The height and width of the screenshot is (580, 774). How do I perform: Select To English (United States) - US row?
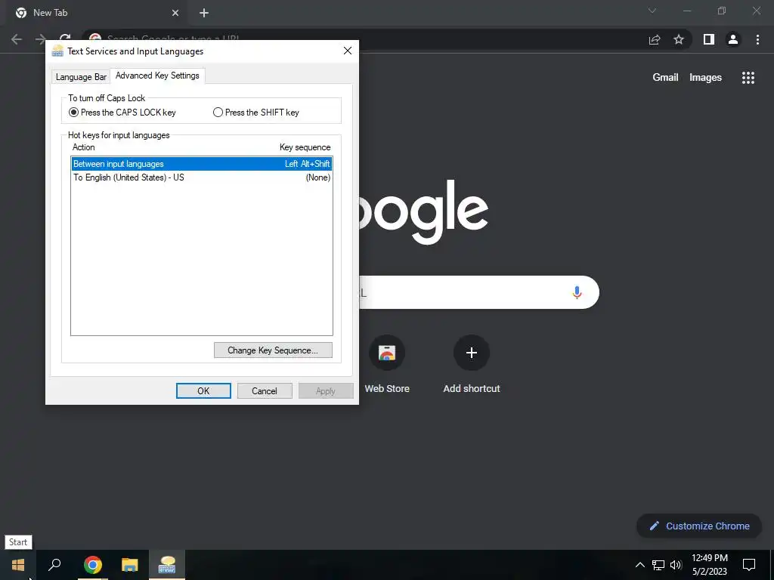coord(201,177)
